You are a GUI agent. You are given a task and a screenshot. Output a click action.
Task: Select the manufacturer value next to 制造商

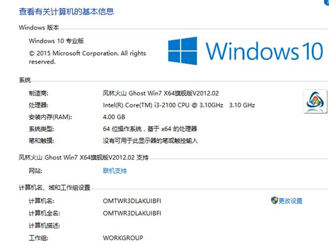161,93
